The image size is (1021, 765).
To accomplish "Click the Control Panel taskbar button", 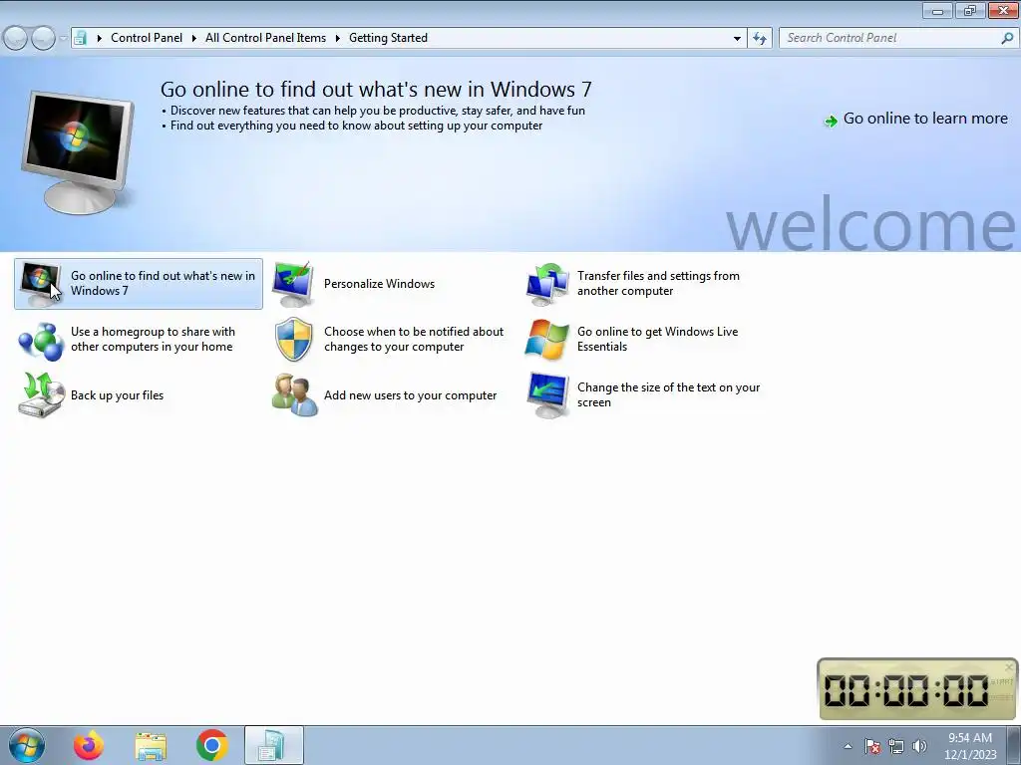I will [274, 745].
